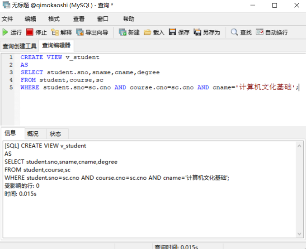This screenshot has width=306, height=249.
Task: Click the red string '计算机文化基础' in the editor
Action: 265,87
